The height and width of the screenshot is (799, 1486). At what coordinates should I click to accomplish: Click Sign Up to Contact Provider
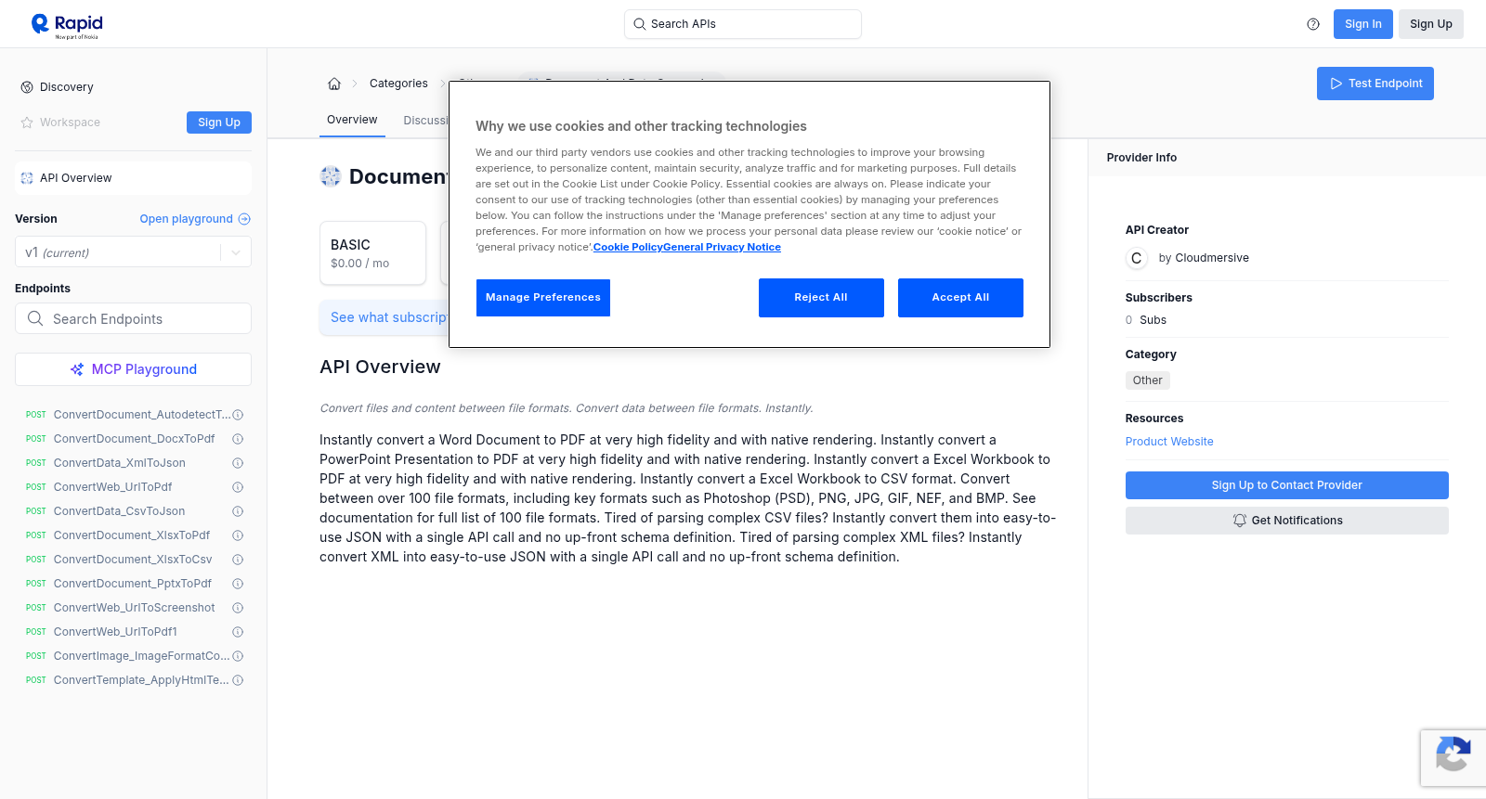(1287, 485)
